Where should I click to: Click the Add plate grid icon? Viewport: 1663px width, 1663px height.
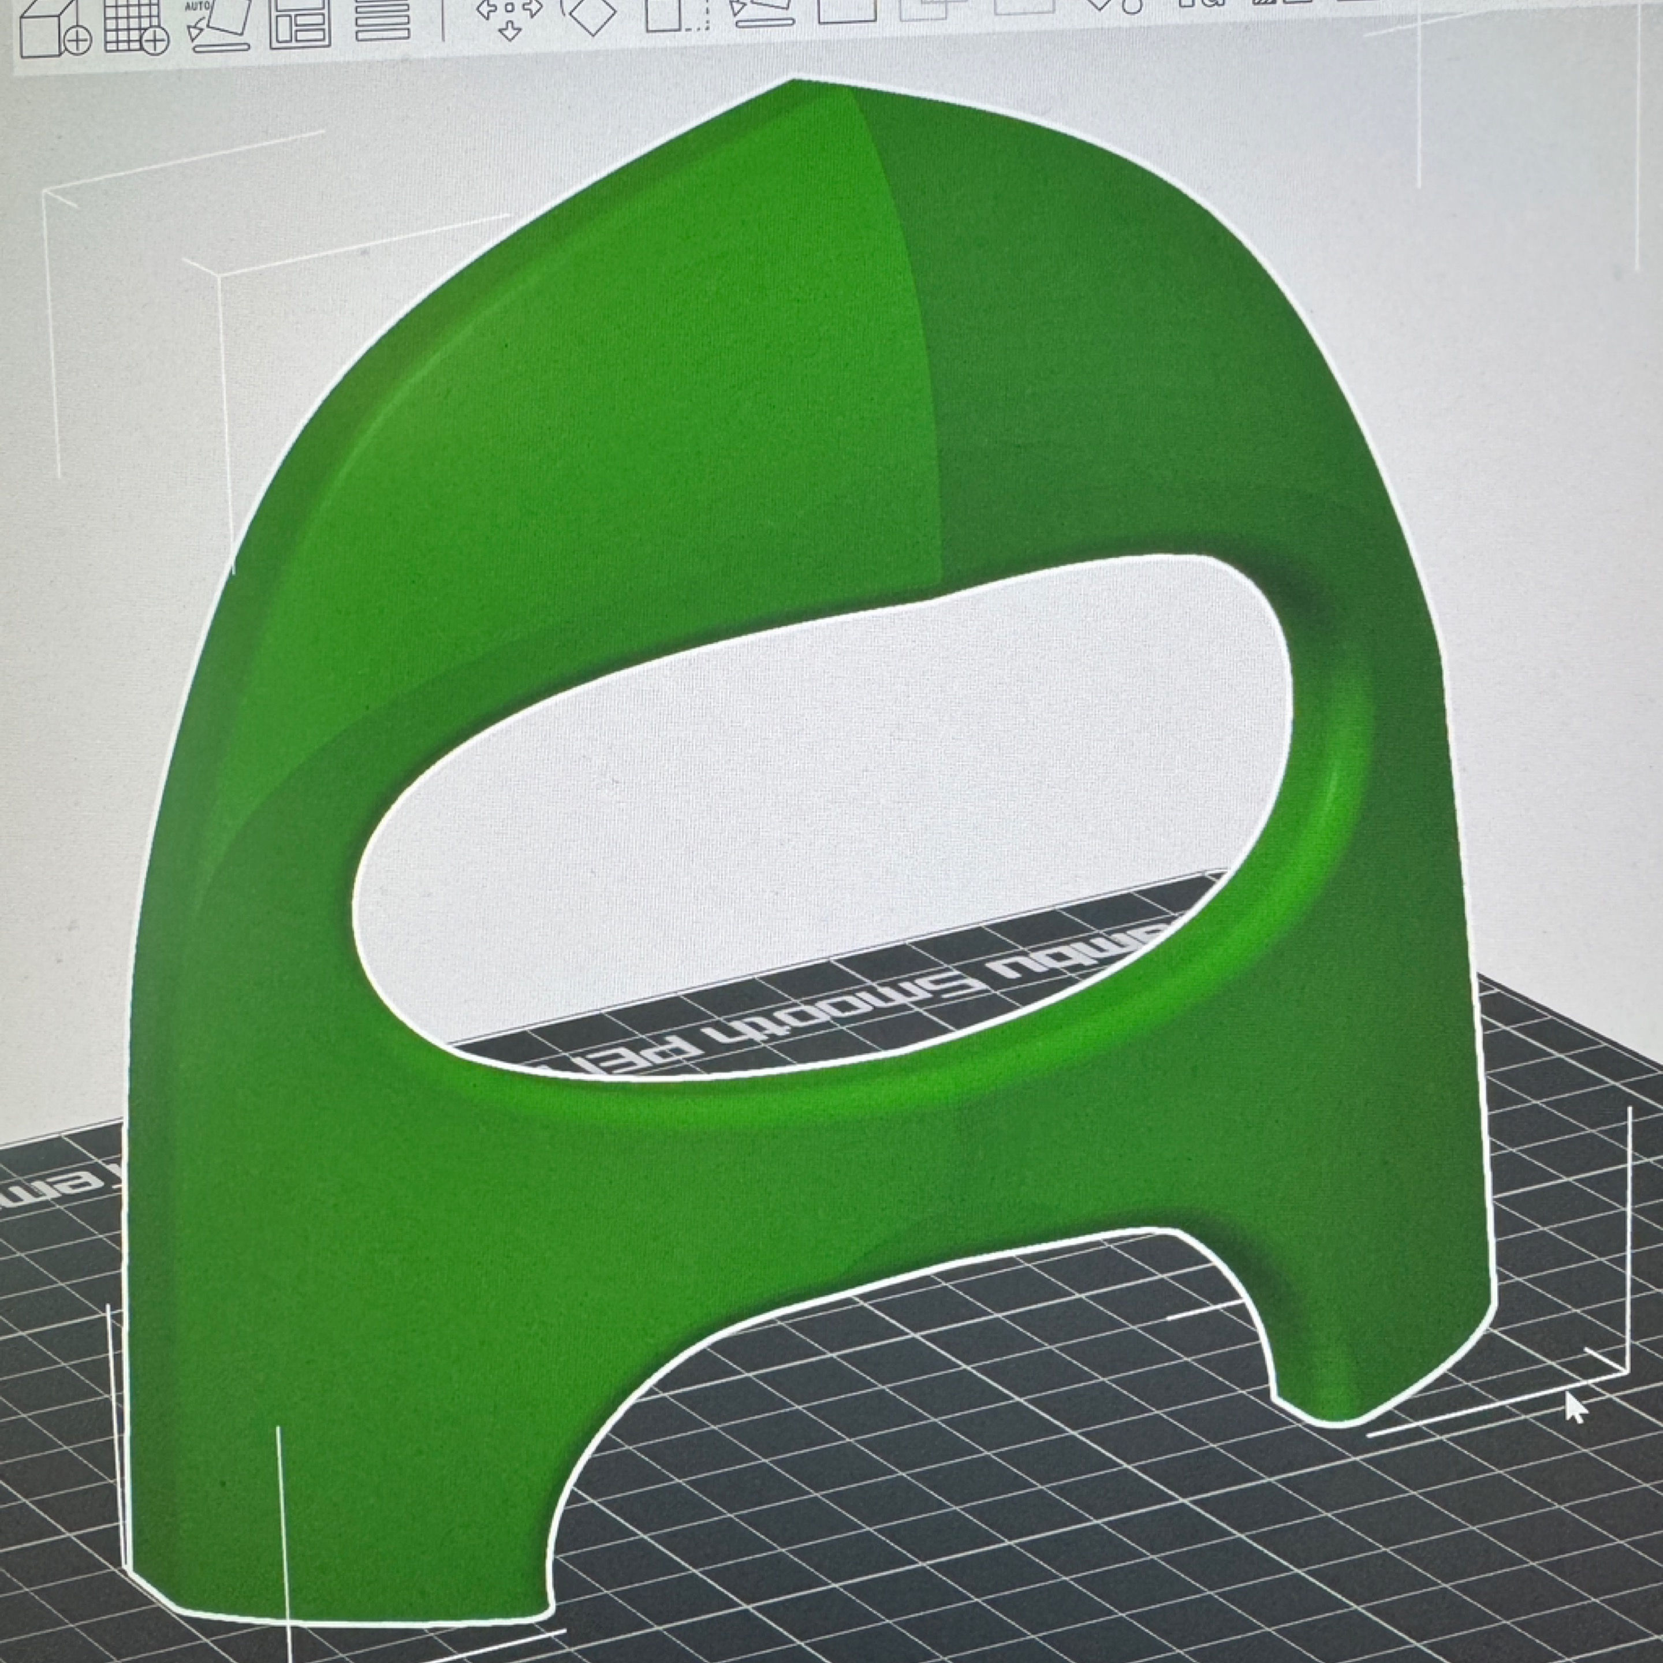(136, 27)
